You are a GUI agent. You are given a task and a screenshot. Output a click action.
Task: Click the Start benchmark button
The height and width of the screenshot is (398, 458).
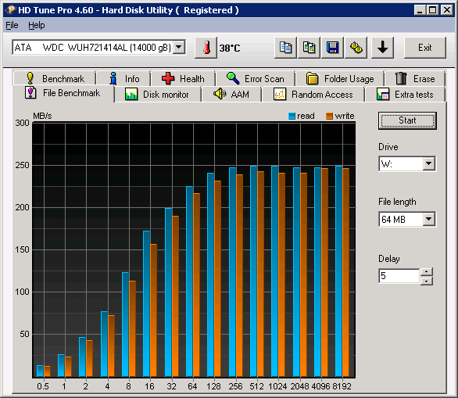[407, 120]
